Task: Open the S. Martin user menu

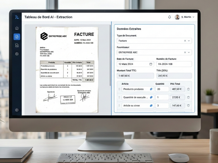Action: pyautogui.click(x=185, y=17)
